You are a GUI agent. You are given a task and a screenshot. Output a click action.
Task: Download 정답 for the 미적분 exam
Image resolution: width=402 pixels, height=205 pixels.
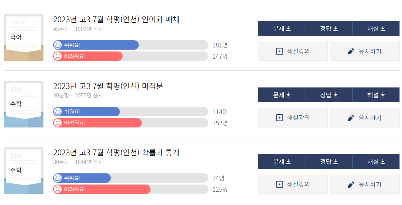tap(329, 95)
